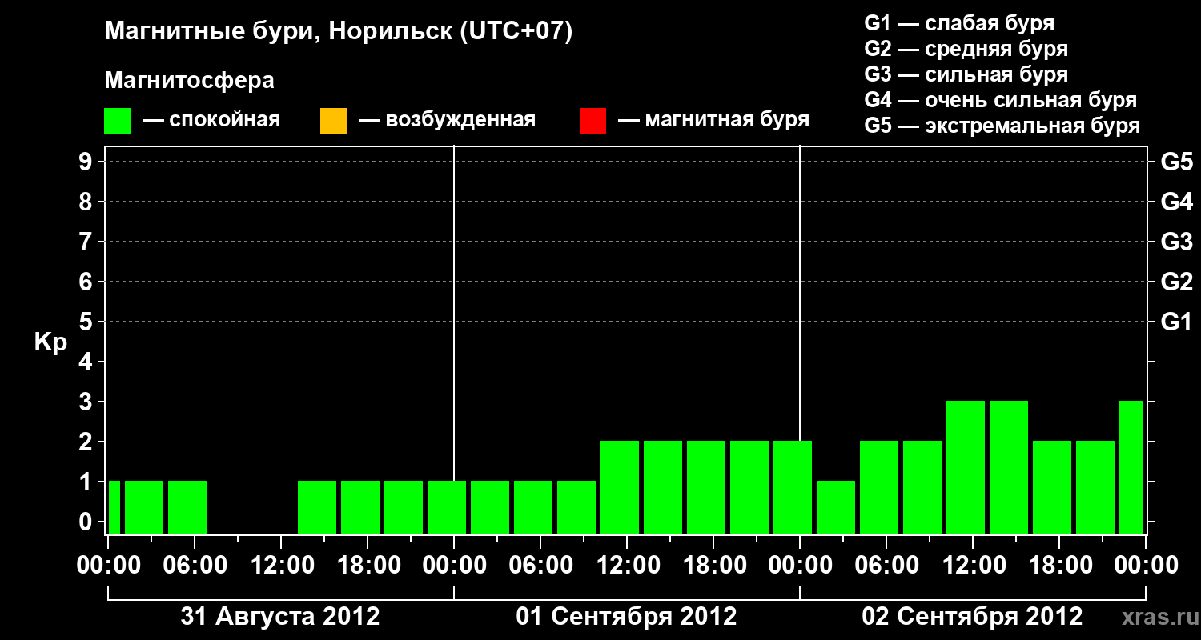This screenshot has width=1201, height=640.
Task: Select the 'G3 — сильная буря' legend line
Action: coord(966,74)
